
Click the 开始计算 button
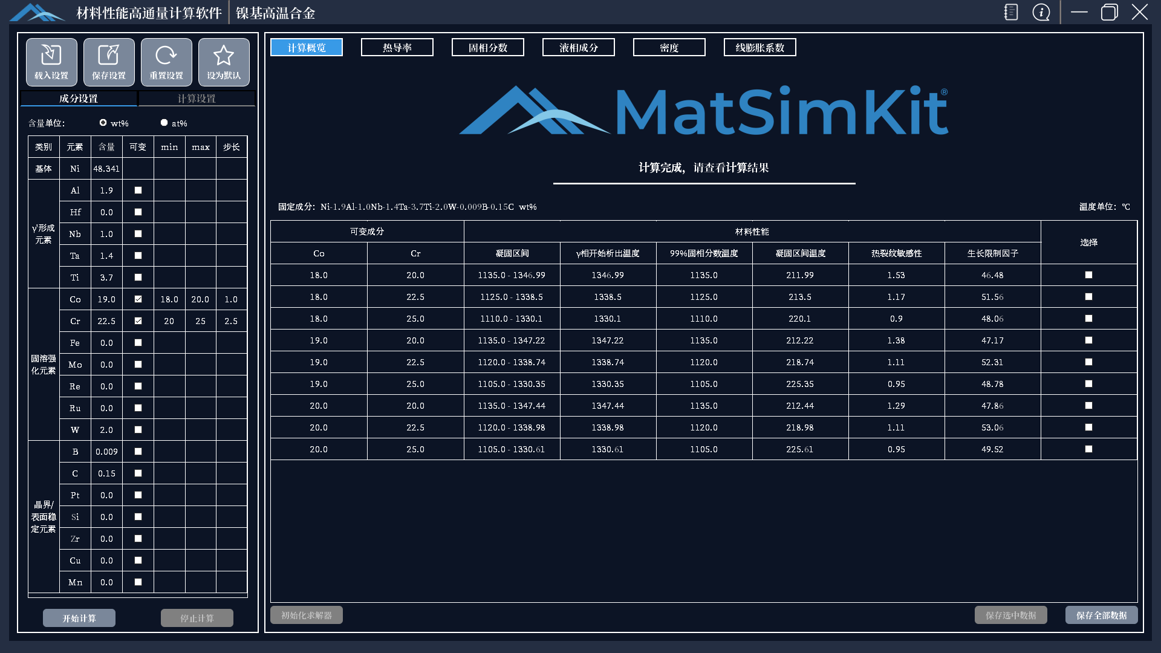click(79, 618)
